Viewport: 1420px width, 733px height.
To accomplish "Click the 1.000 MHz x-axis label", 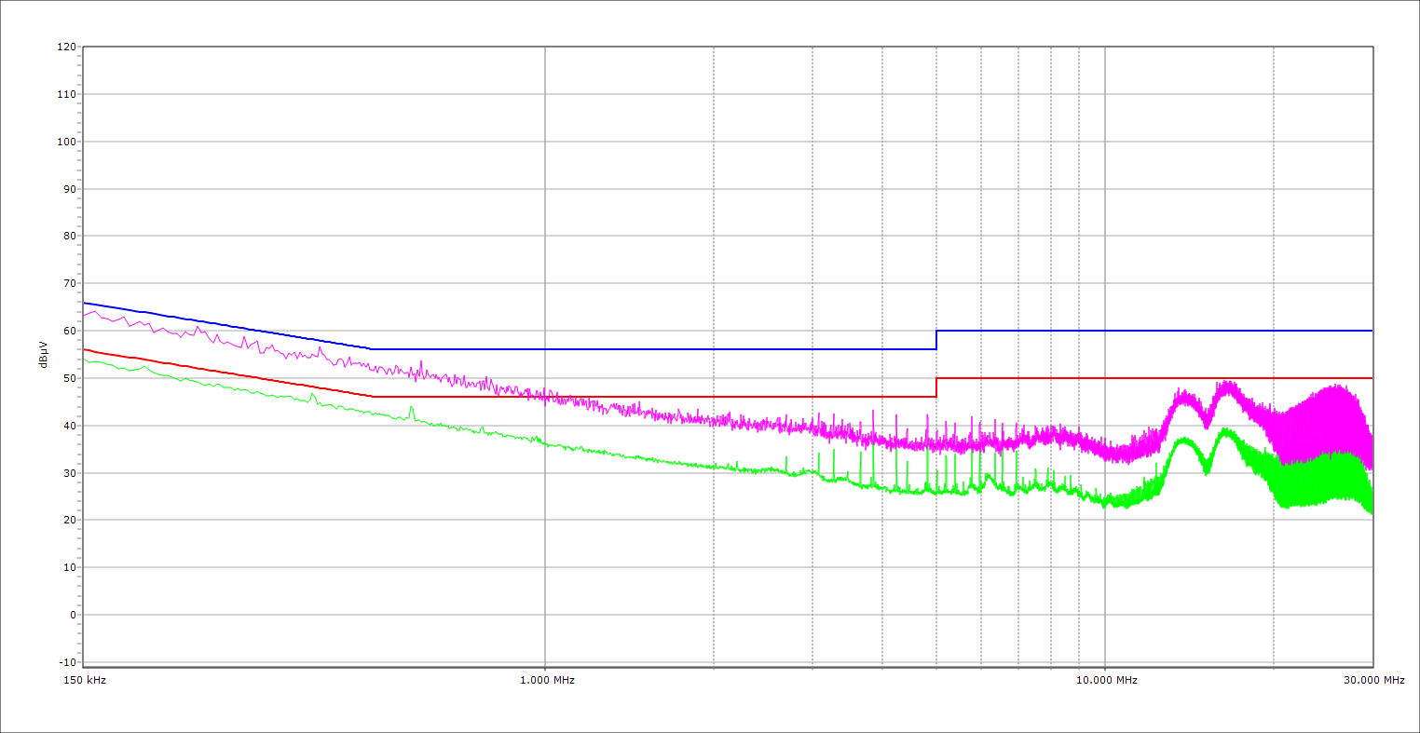I will pyautogui.click(x=547, y=680).
